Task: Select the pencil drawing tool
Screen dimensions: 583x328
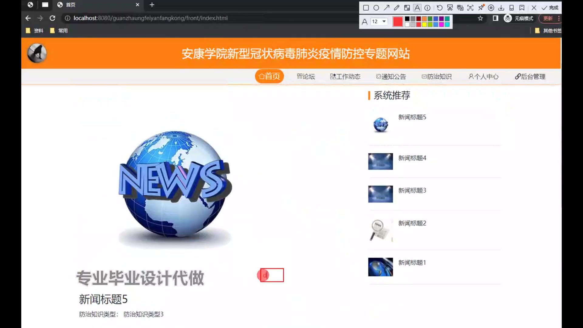Action: coord(397,8)
